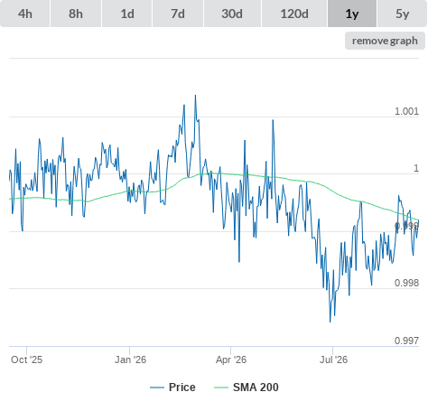
Task: Select the 4h time range tab
Action: 25,14
